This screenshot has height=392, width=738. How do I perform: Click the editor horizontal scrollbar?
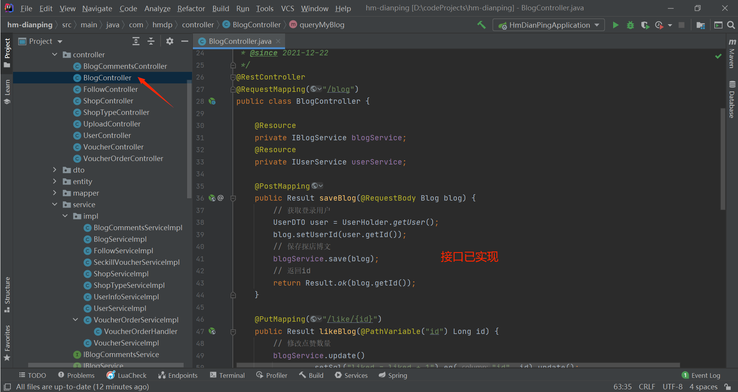(458, 365)
